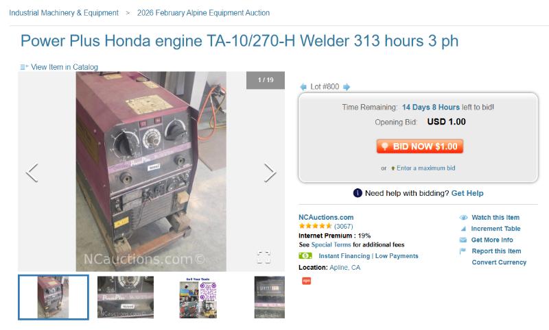The image size is (549, 330).
Task: Click the Increment Table icon
Action: (x=463, y=229)
